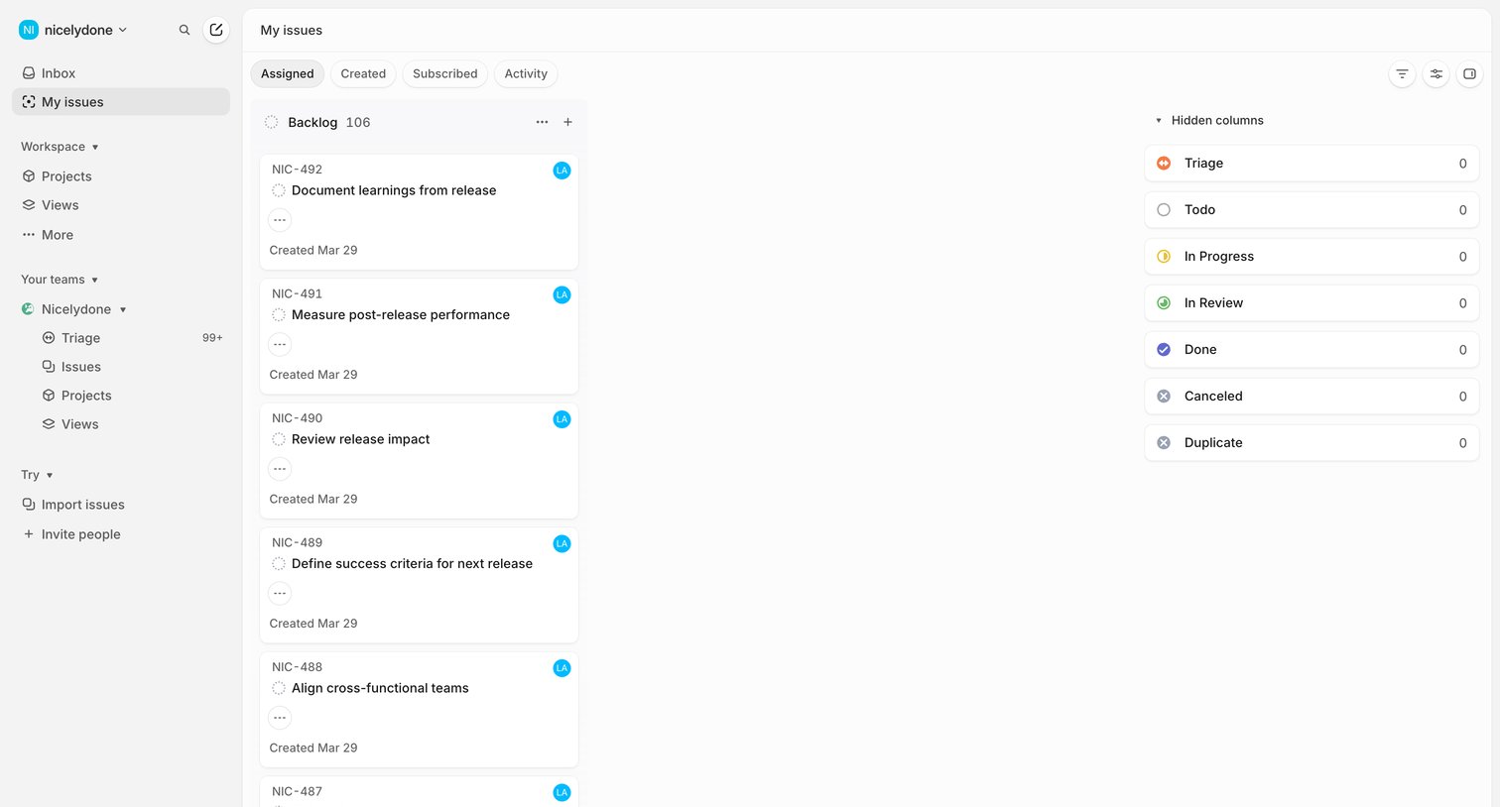The image size is (1500, 807).
Task: Click Import issues link
Action: [121, 505]
